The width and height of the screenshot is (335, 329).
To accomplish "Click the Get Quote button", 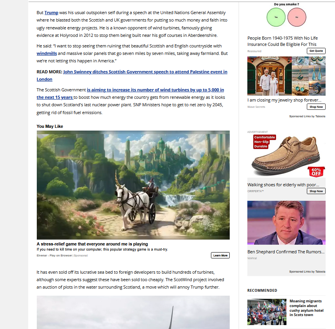I will click(x=316, y=51).
